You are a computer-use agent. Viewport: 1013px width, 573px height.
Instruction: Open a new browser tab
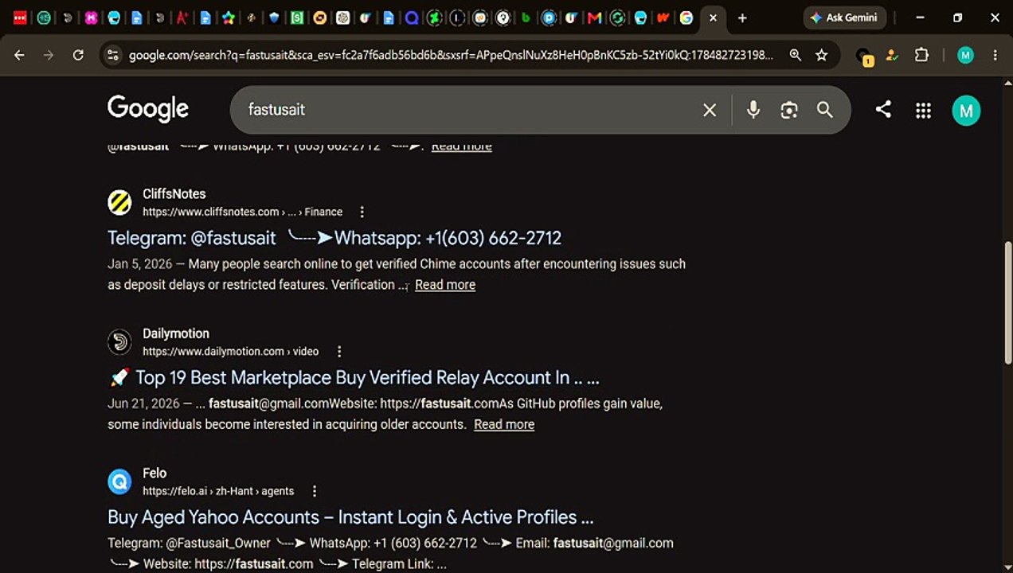(x=742, y=18)
